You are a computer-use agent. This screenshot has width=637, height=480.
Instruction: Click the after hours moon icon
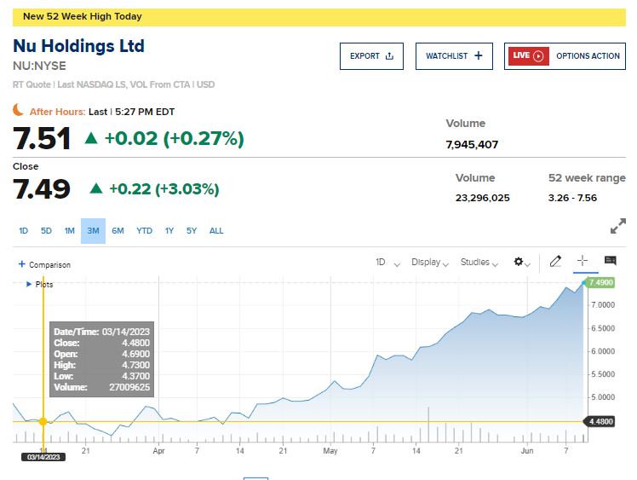click(x=18, y=110)
